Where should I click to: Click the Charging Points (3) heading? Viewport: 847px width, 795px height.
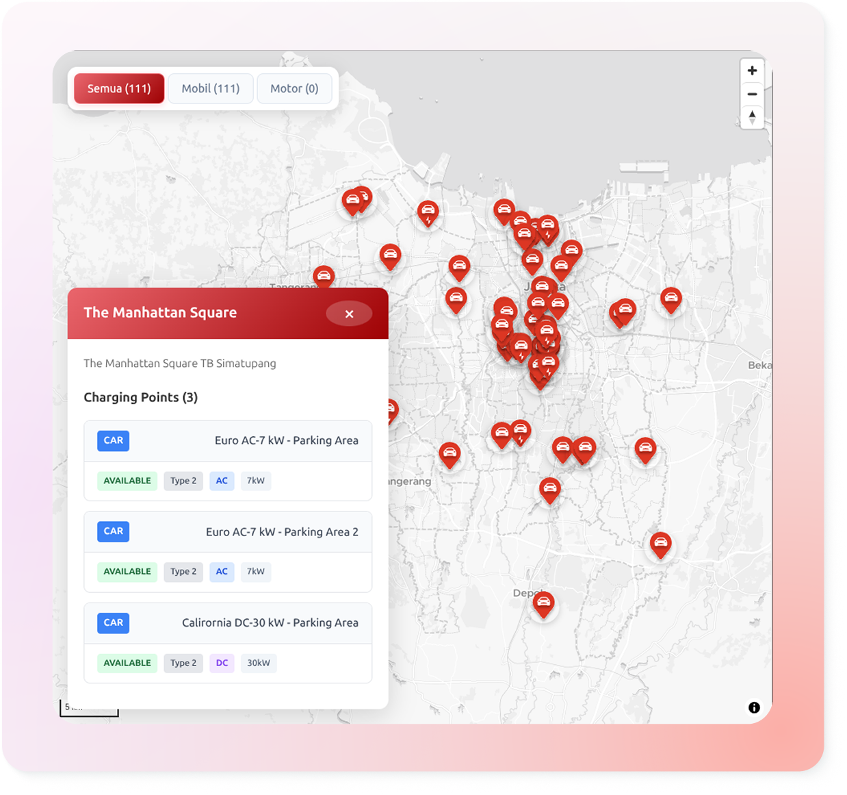140,398
